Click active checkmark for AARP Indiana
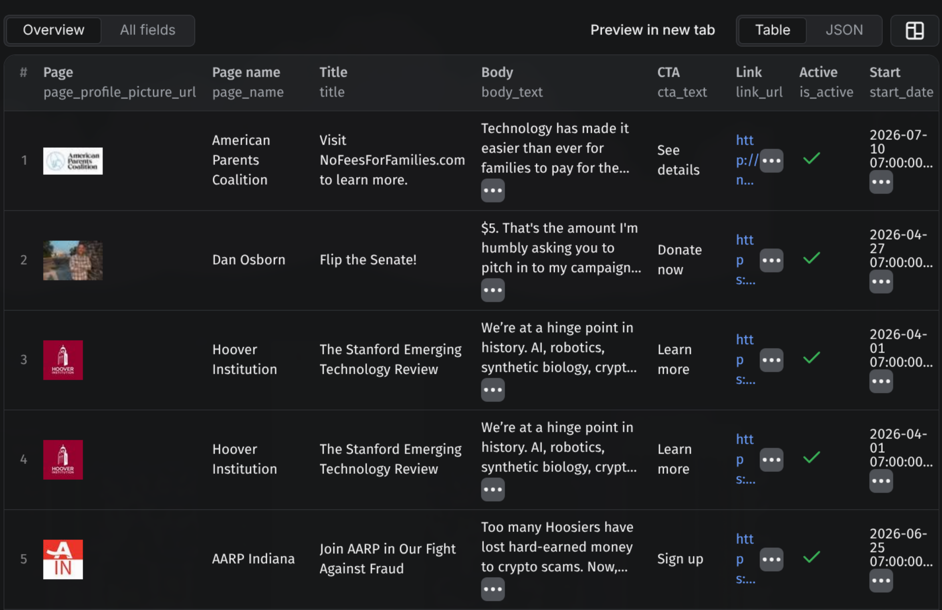 point(811,557)
